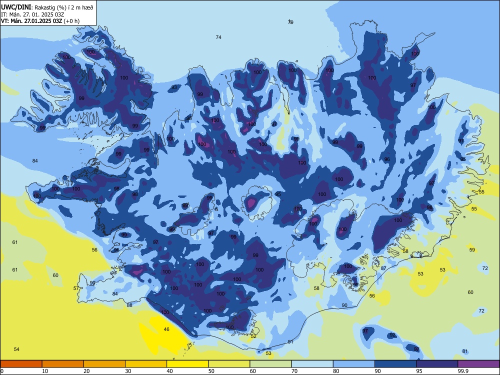Click the '40' legend scale label
Image resolution: width=500 pixels, height=375 pixels.
pos(169,371)
